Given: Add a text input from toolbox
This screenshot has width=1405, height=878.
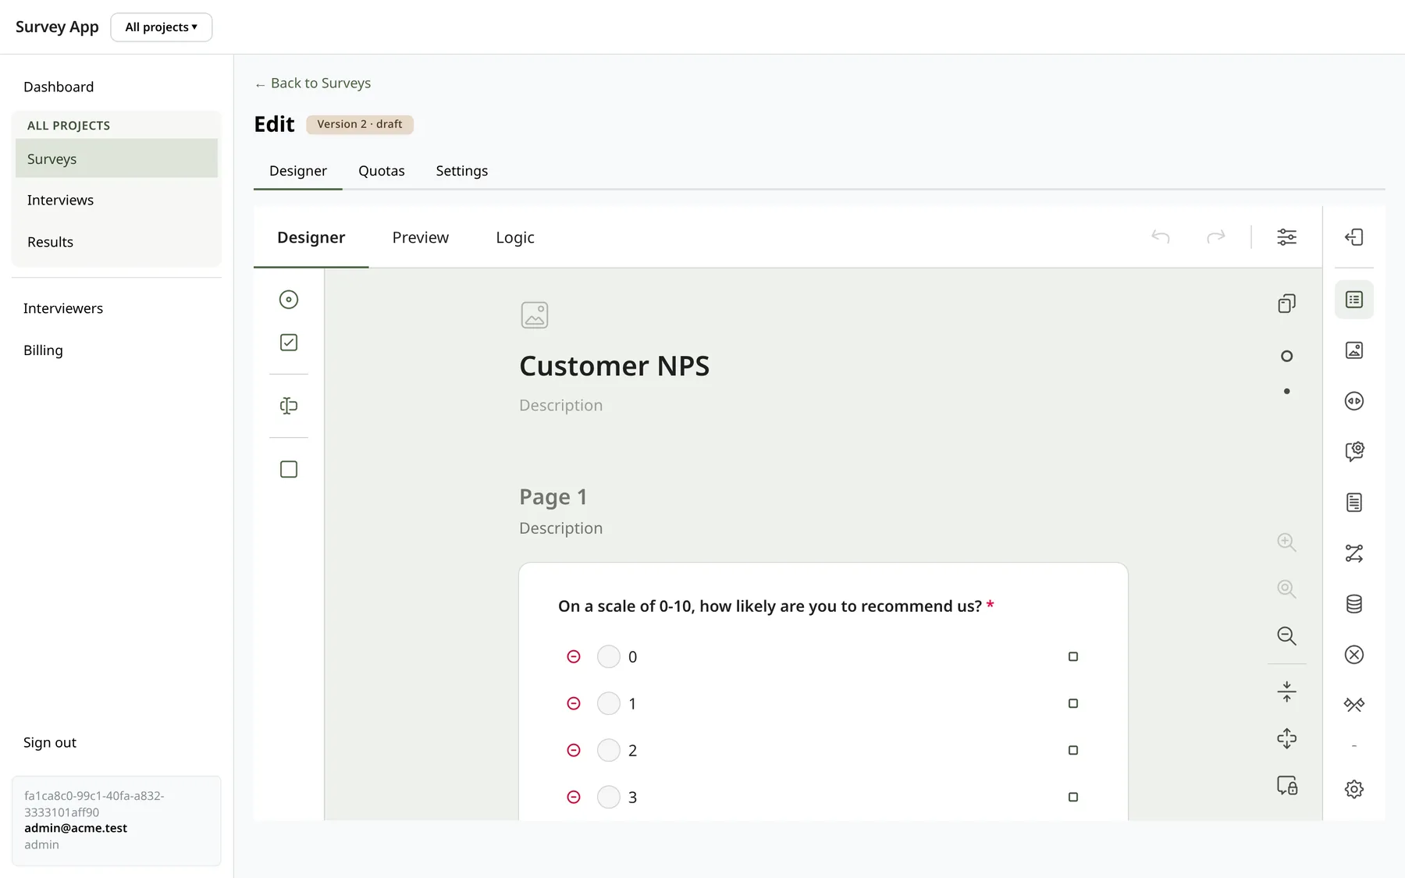Looking at the screenshot, I should tap(289, 406).
